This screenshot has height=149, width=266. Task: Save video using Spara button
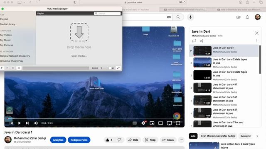(168, 140)
